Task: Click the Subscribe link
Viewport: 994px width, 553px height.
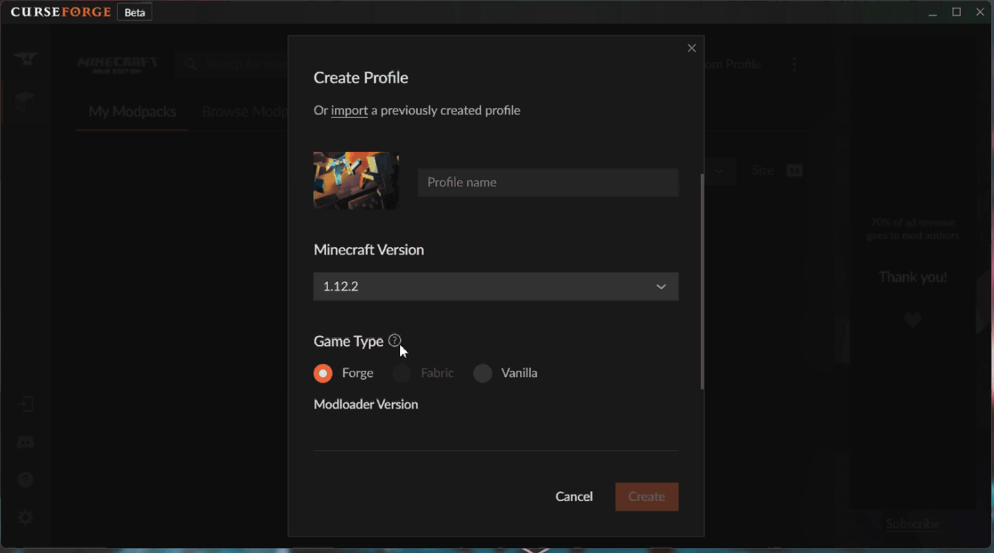Action: pos(912,524)
